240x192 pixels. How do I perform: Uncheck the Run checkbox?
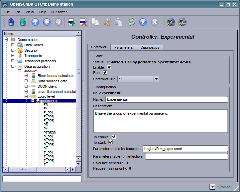105,73
